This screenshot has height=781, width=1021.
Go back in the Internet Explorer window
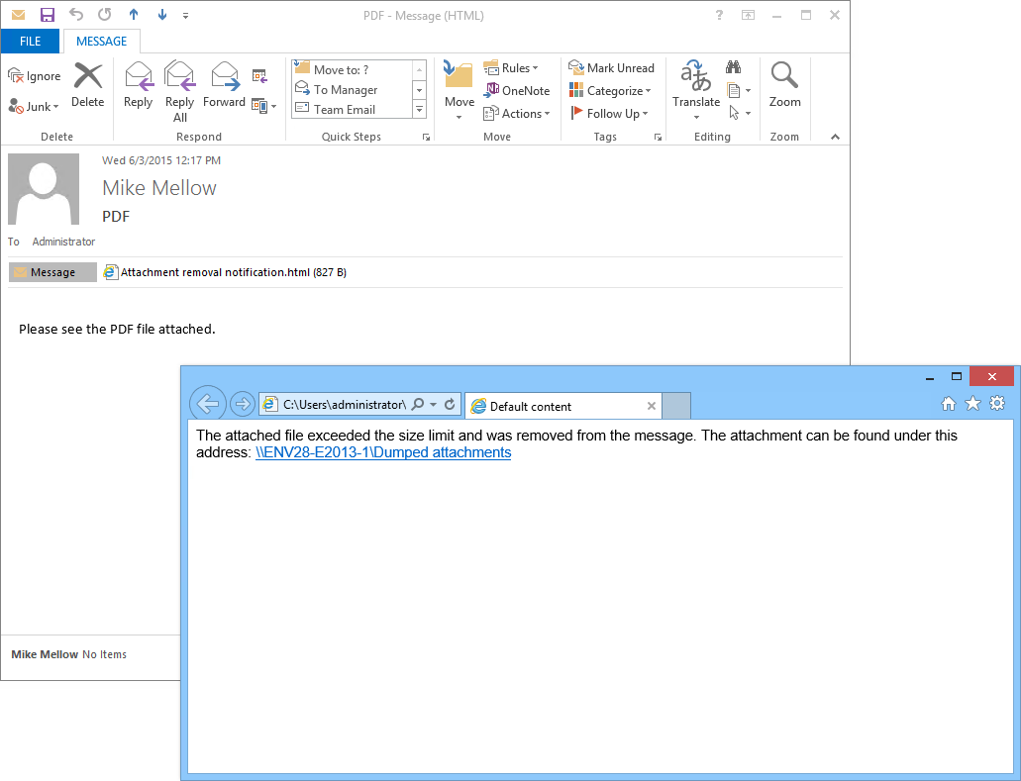point(208,404)
